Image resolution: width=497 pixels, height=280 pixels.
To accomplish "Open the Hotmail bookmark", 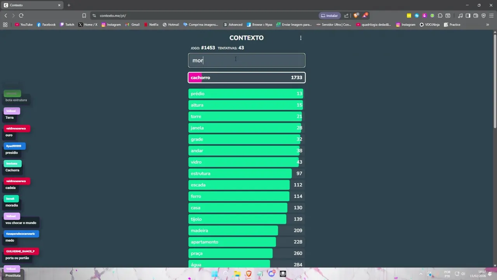I will [171, 24].
